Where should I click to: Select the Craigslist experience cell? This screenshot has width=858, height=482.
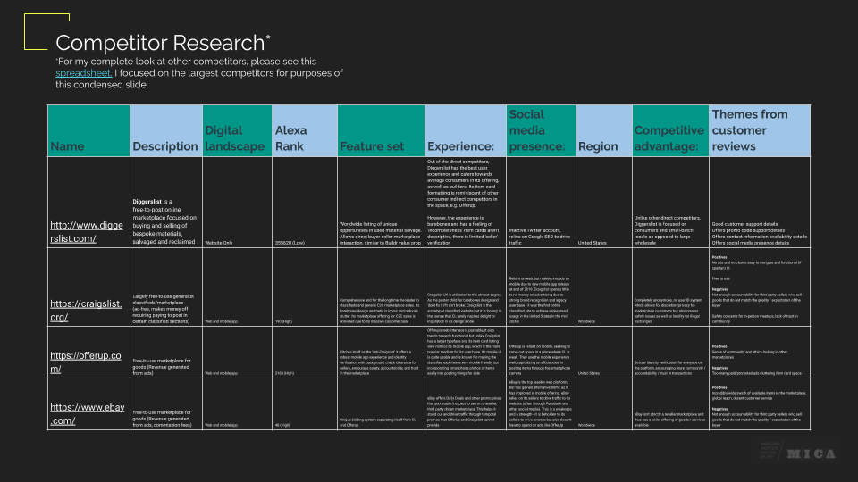click(x=466, y=287)
